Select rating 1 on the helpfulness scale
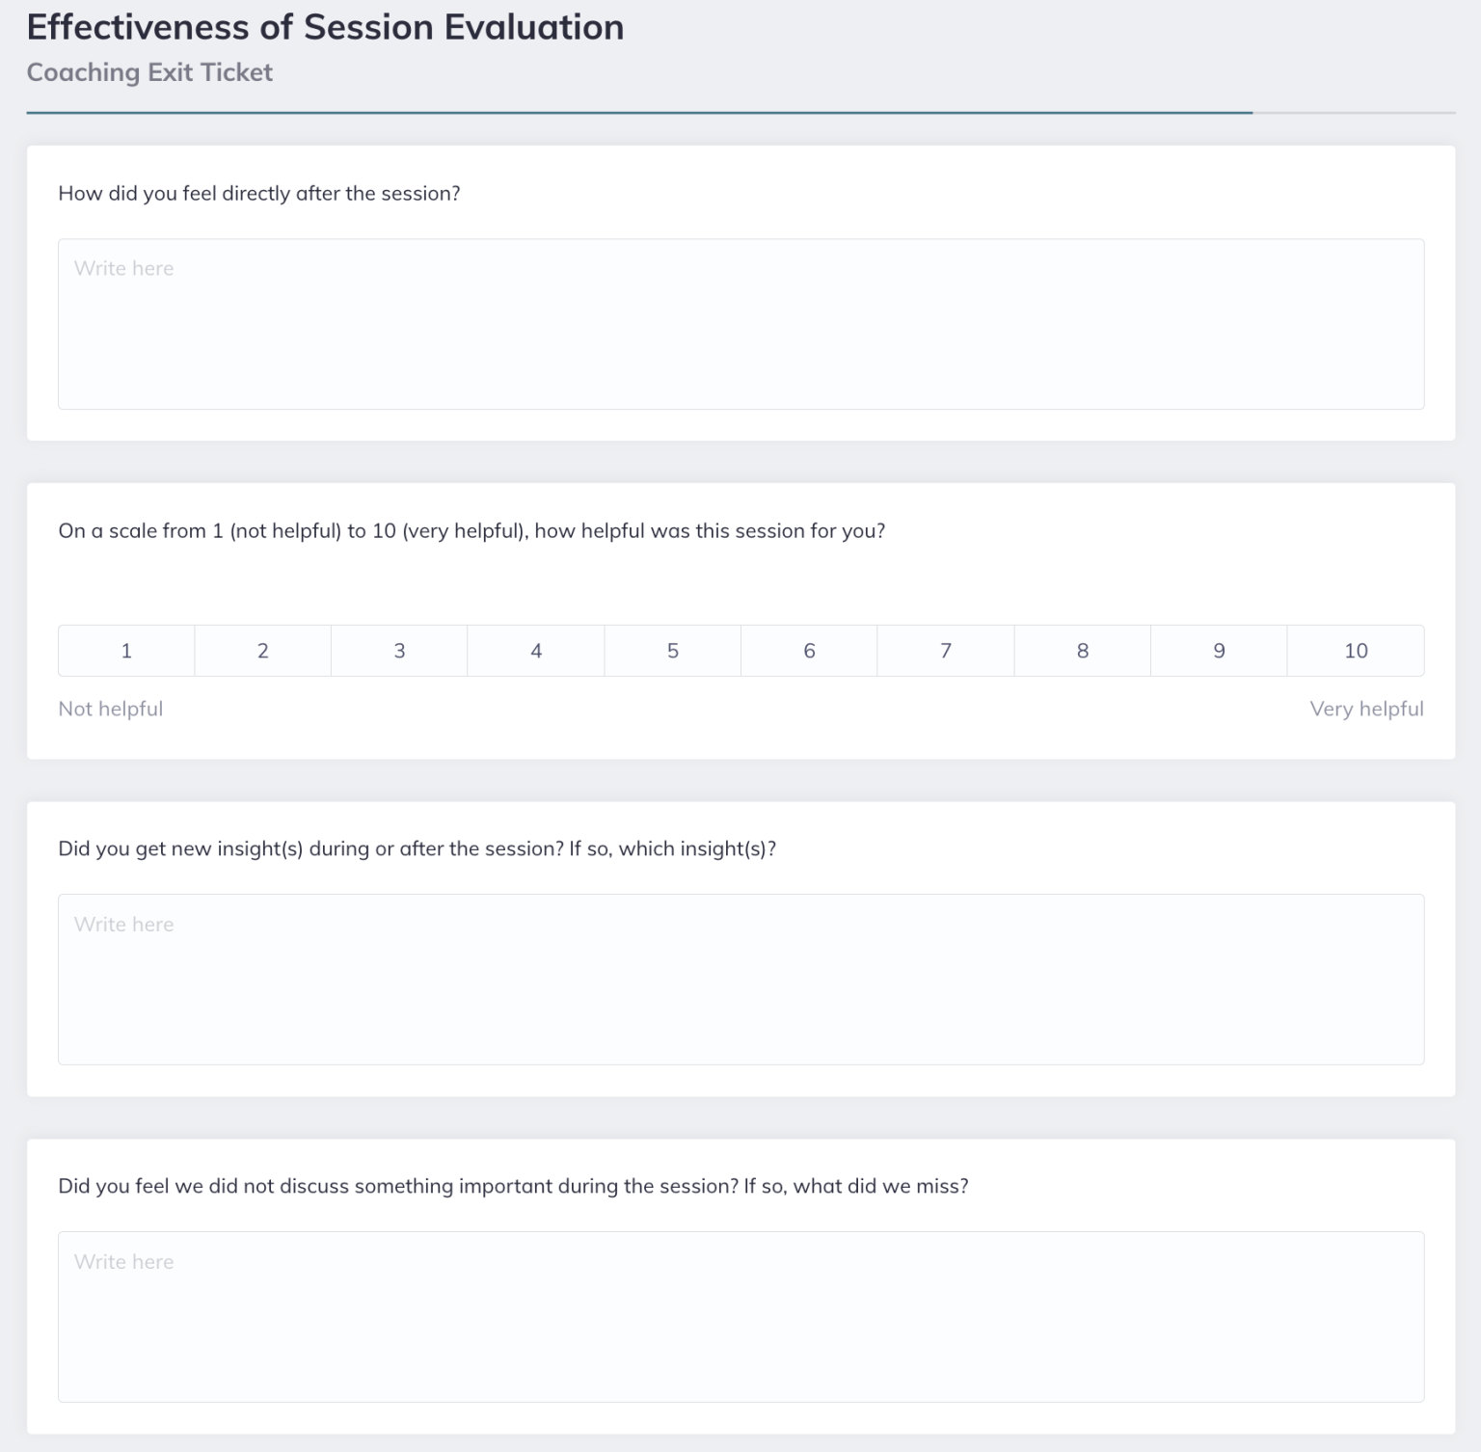Viewport: 1481px width, 1452px height. pyautogui.click(x=125, y=650)
